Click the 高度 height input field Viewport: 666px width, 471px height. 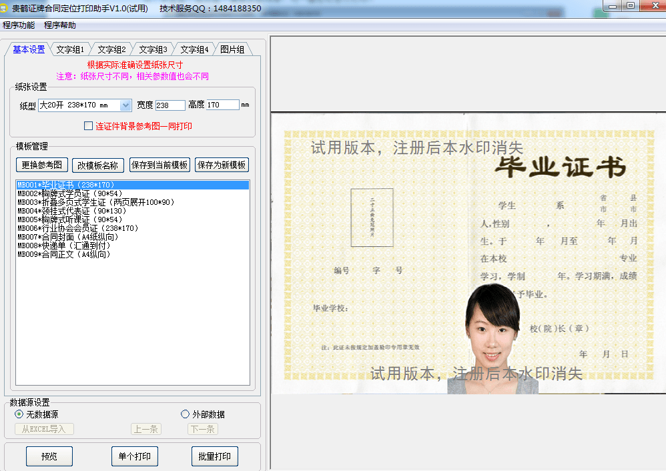pos(222,105)
